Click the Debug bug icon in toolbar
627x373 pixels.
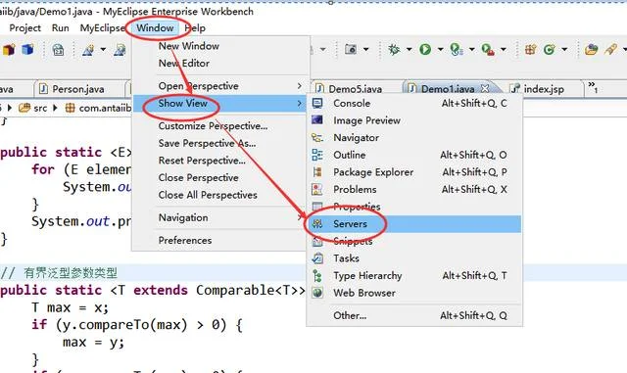click(394, 50)
